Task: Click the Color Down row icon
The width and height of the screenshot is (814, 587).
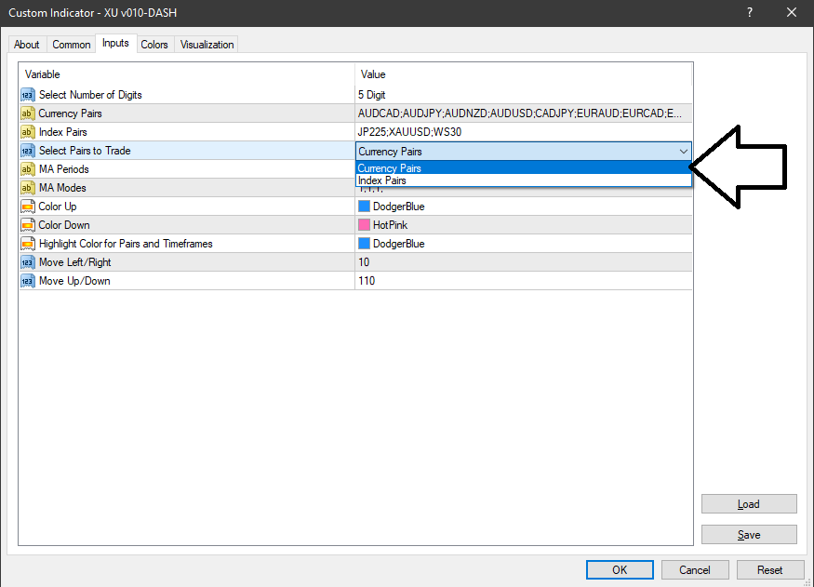Action: 27,225
